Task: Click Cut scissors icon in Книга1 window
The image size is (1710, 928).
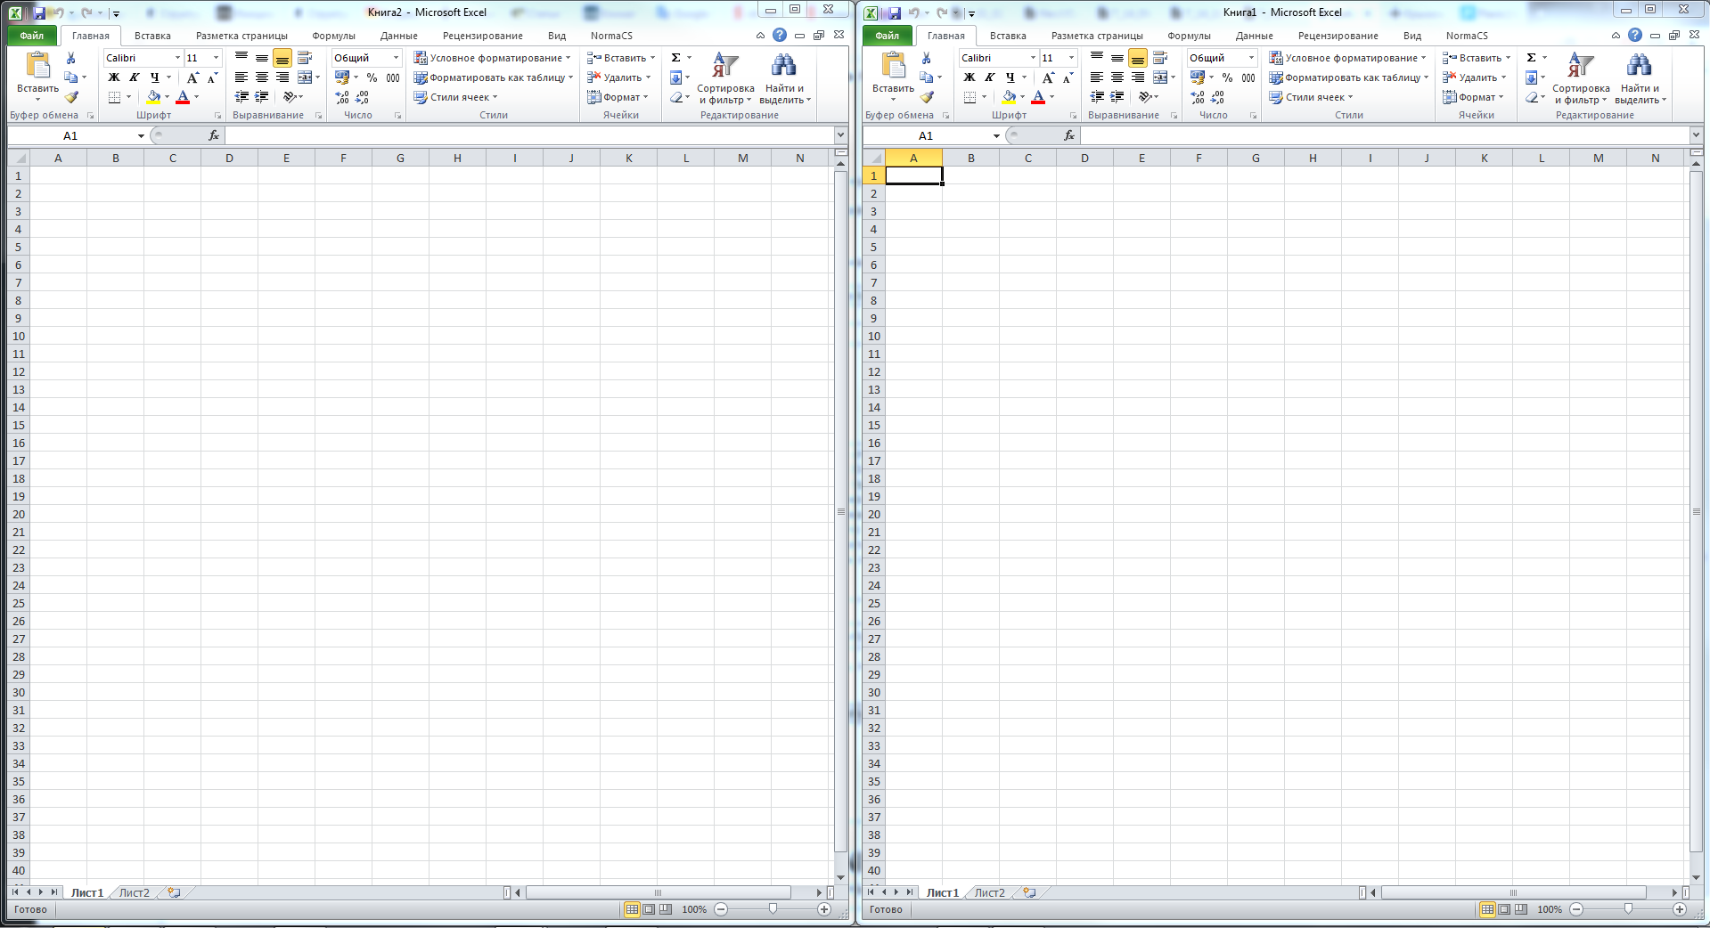Action: coord(927,58)
